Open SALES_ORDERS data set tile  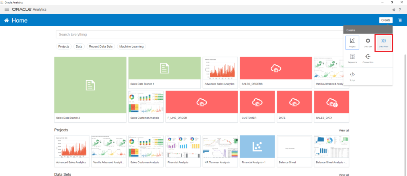coord(276,73)
